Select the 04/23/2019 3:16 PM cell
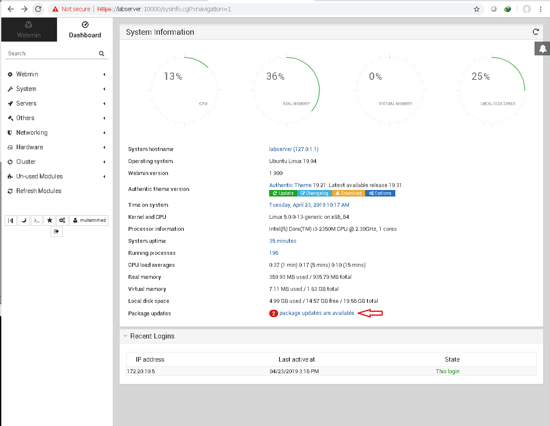The image size is (550, 426). tap(294, 372)
